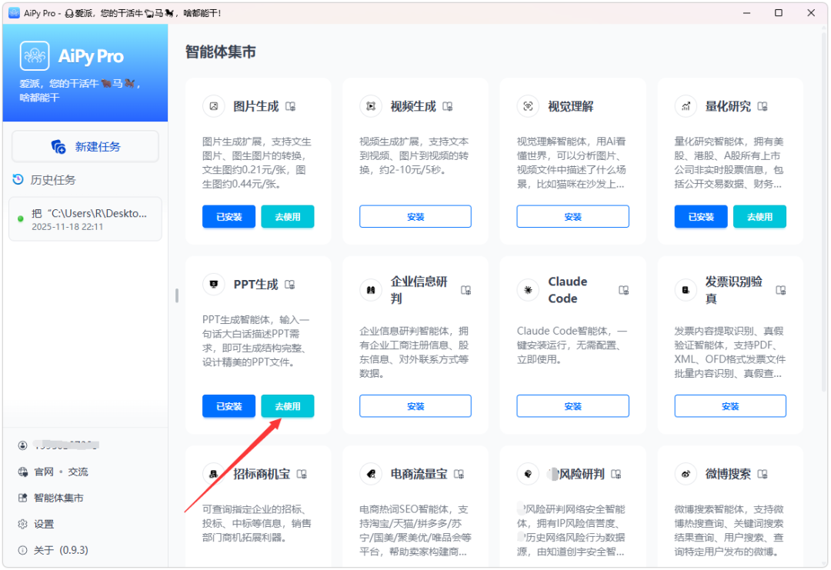Launch PPT生成 via 去使用 button
Viewport: 831px width, 570px height.
288,406
